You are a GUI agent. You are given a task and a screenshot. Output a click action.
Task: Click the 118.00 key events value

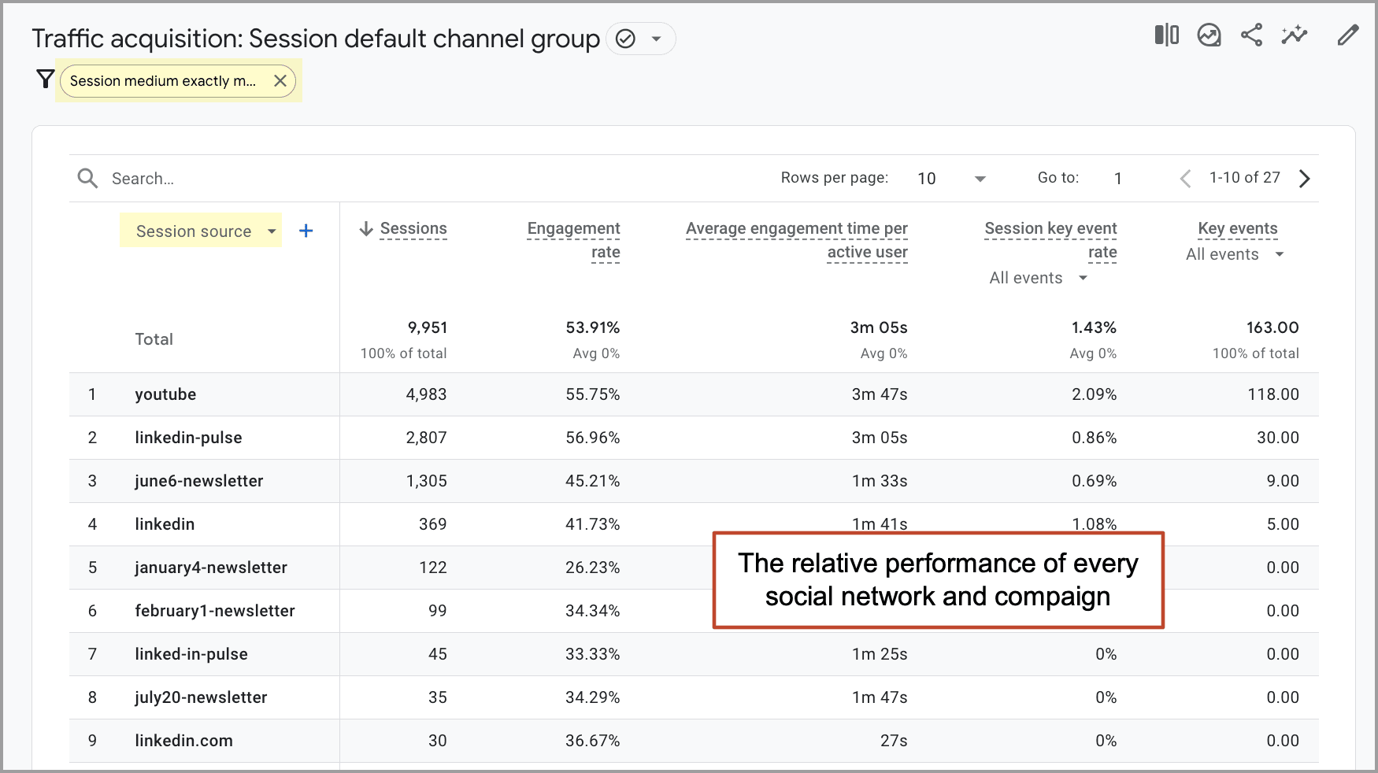1273,394
